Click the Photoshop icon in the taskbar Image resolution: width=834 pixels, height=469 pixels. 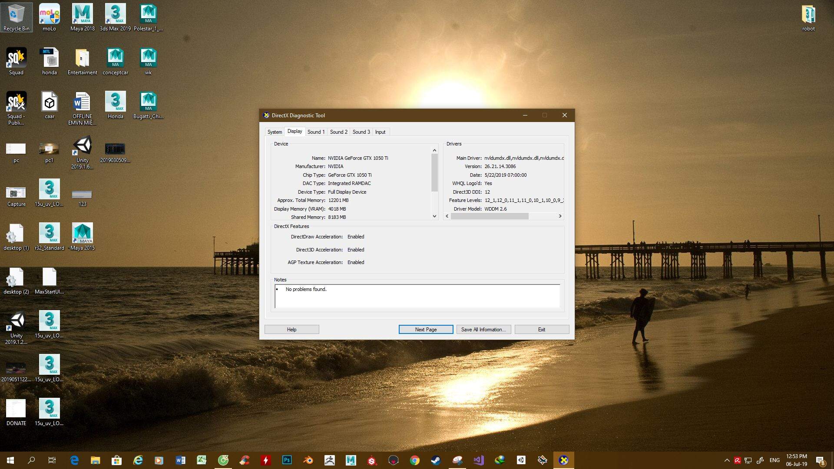tap(287, 460)
